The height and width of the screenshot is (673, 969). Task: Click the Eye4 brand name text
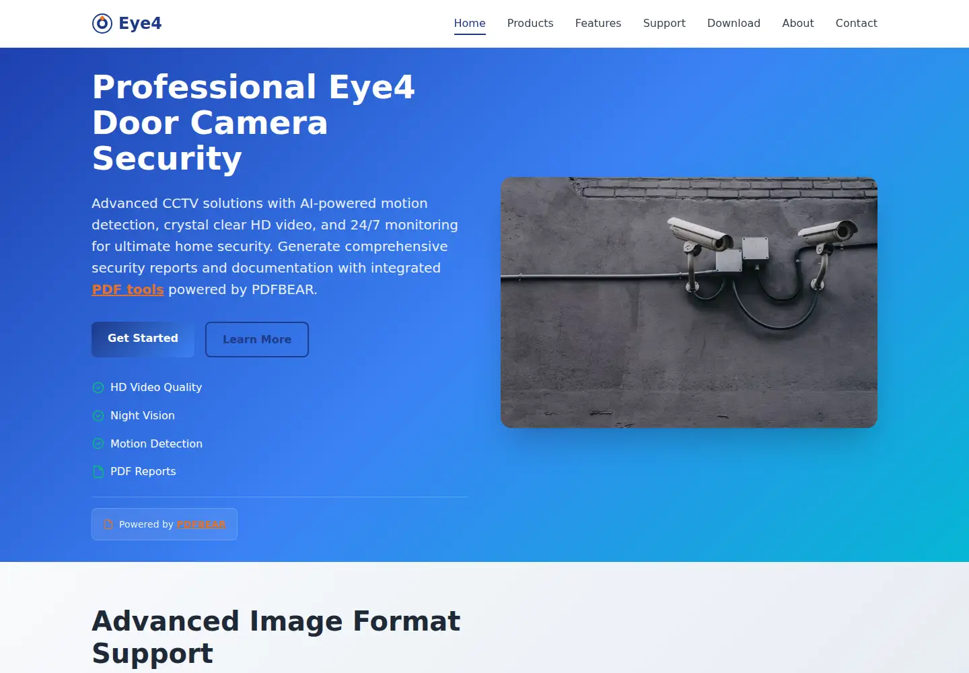140,24
